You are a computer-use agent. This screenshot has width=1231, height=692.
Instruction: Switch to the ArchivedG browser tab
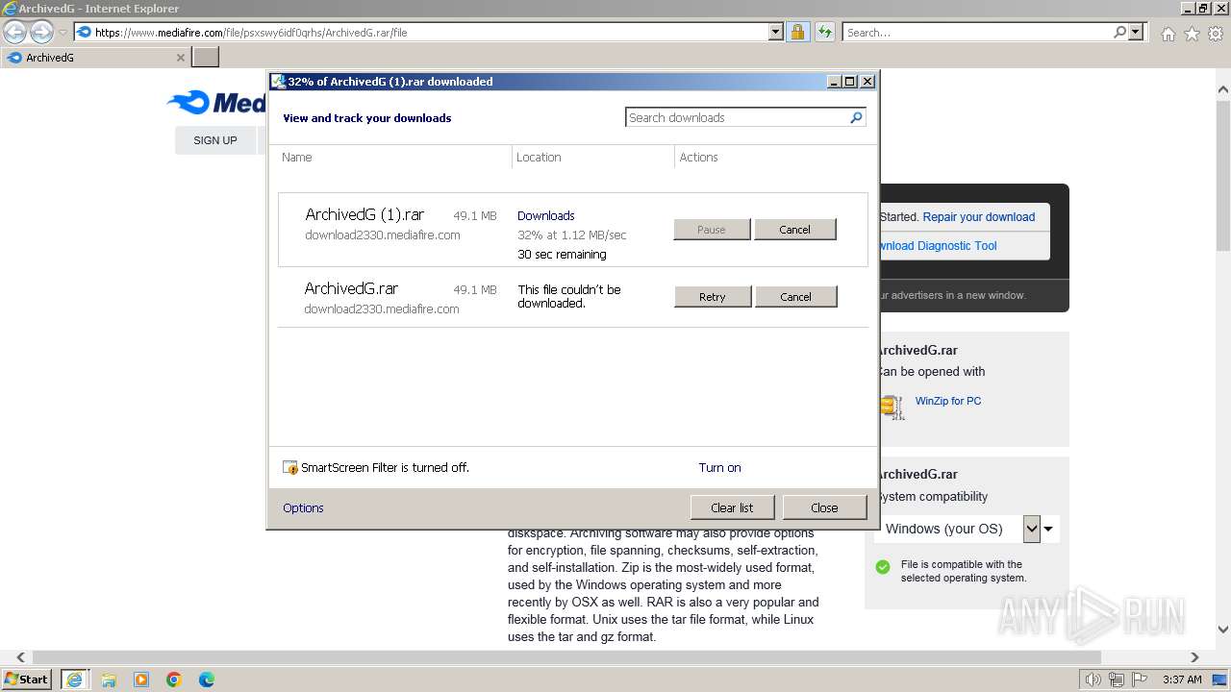(x=94, y=58)
